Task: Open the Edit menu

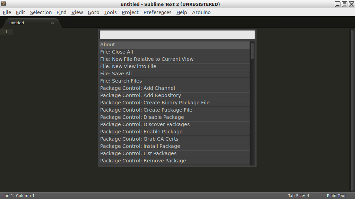Action: (20, 12)
